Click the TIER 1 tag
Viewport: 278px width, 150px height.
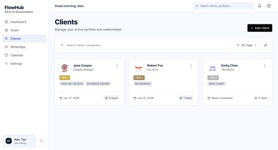[65, 78]
